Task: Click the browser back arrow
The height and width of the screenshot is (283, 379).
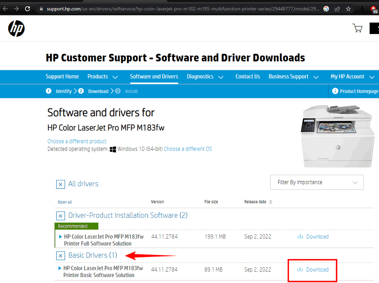Action: click(5, 8)
